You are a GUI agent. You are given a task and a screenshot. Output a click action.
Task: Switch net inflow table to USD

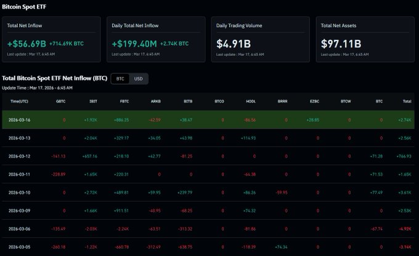tap(139, 79)
